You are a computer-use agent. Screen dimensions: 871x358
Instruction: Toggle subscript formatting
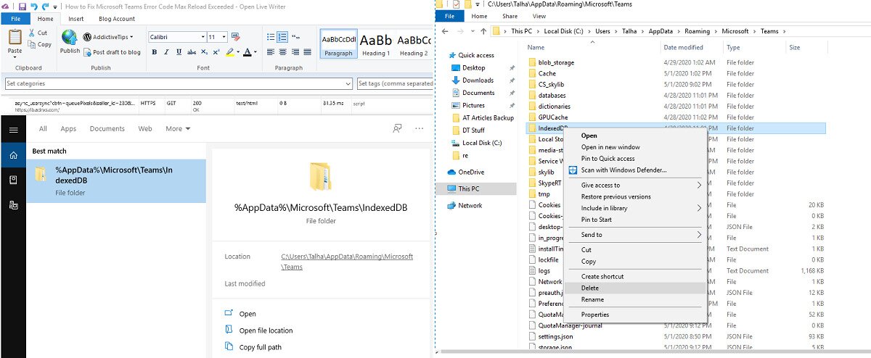coord(204,52)
